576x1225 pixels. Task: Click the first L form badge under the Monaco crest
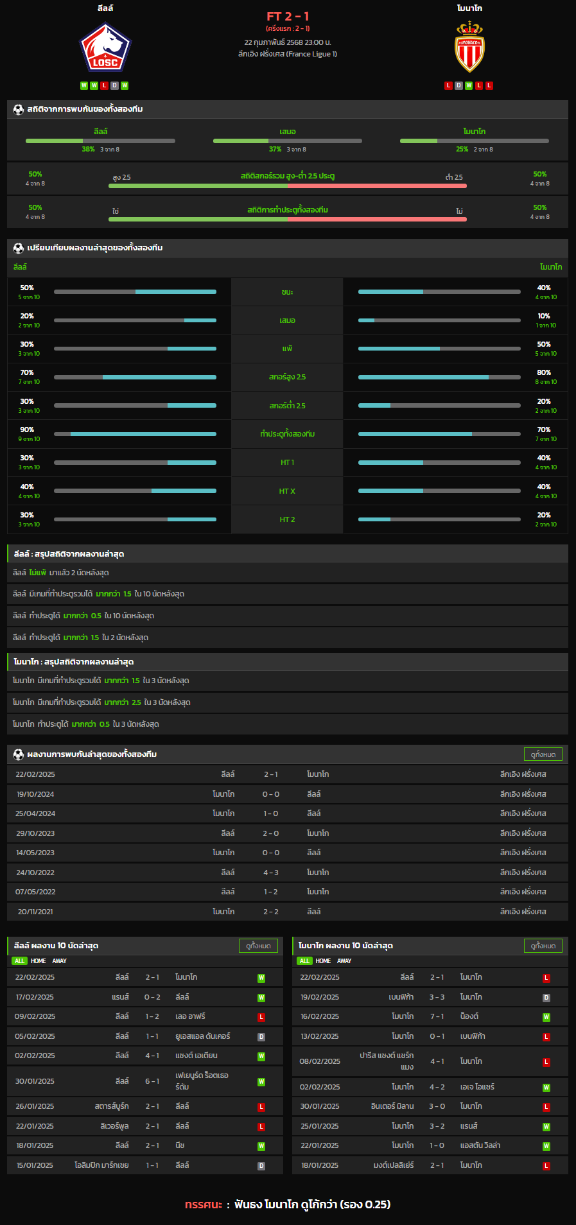pyautogui.click(x=448, y=85)
